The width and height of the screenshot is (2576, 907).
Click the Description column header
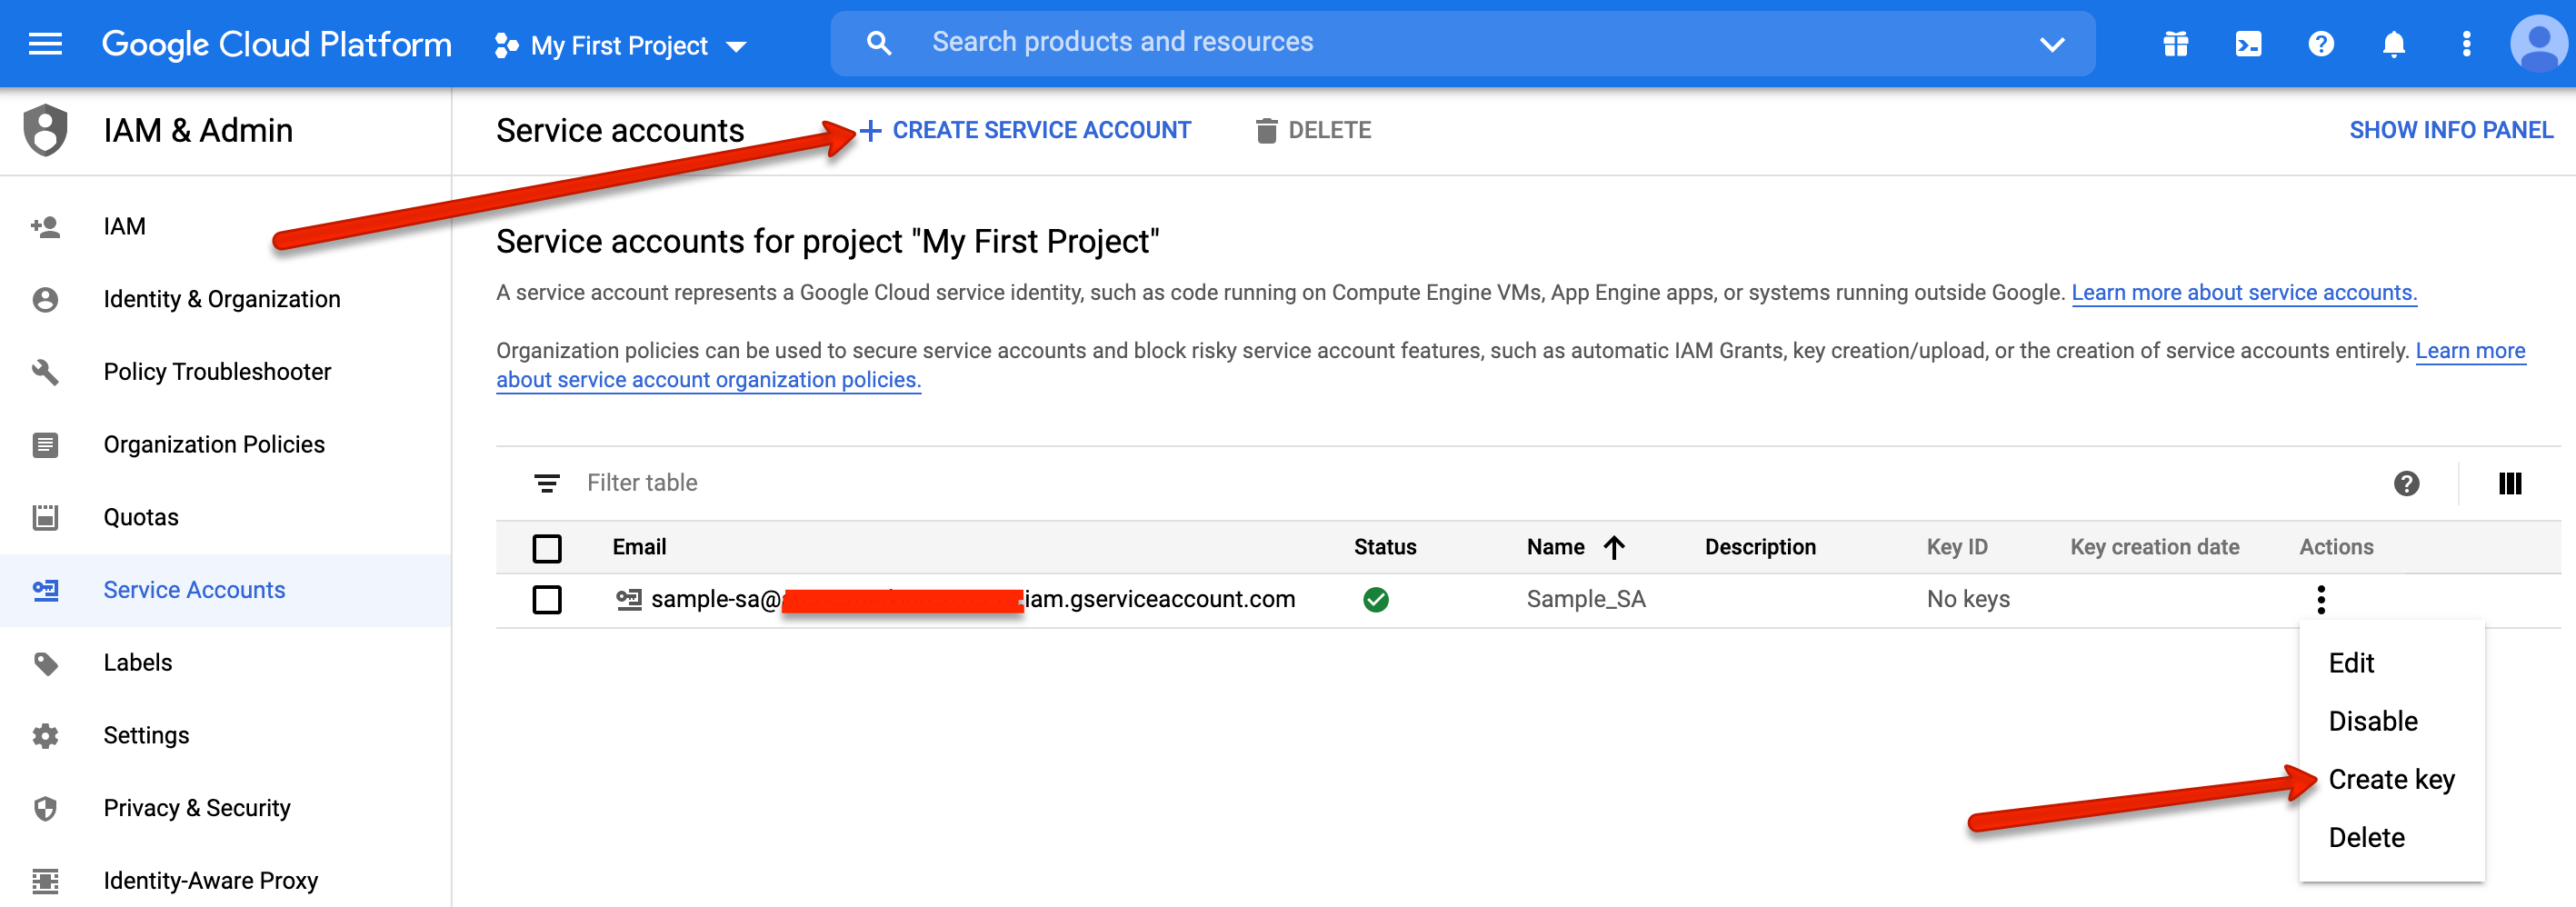tap(1759, 547)
